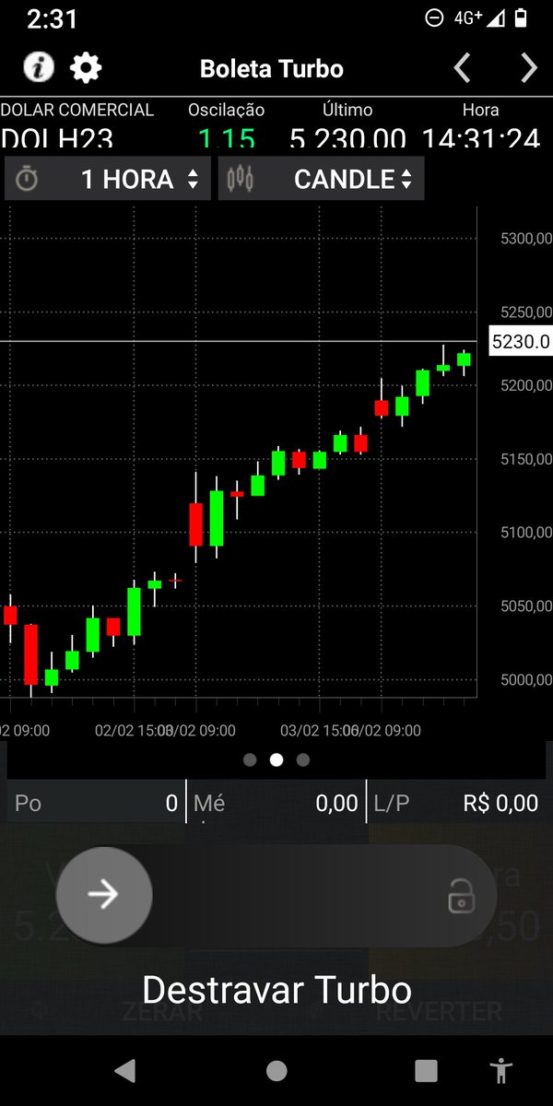Tap the do-not-disturb status icon
The height and width of the screenshot is (1106, 553).
click(434, 18)
